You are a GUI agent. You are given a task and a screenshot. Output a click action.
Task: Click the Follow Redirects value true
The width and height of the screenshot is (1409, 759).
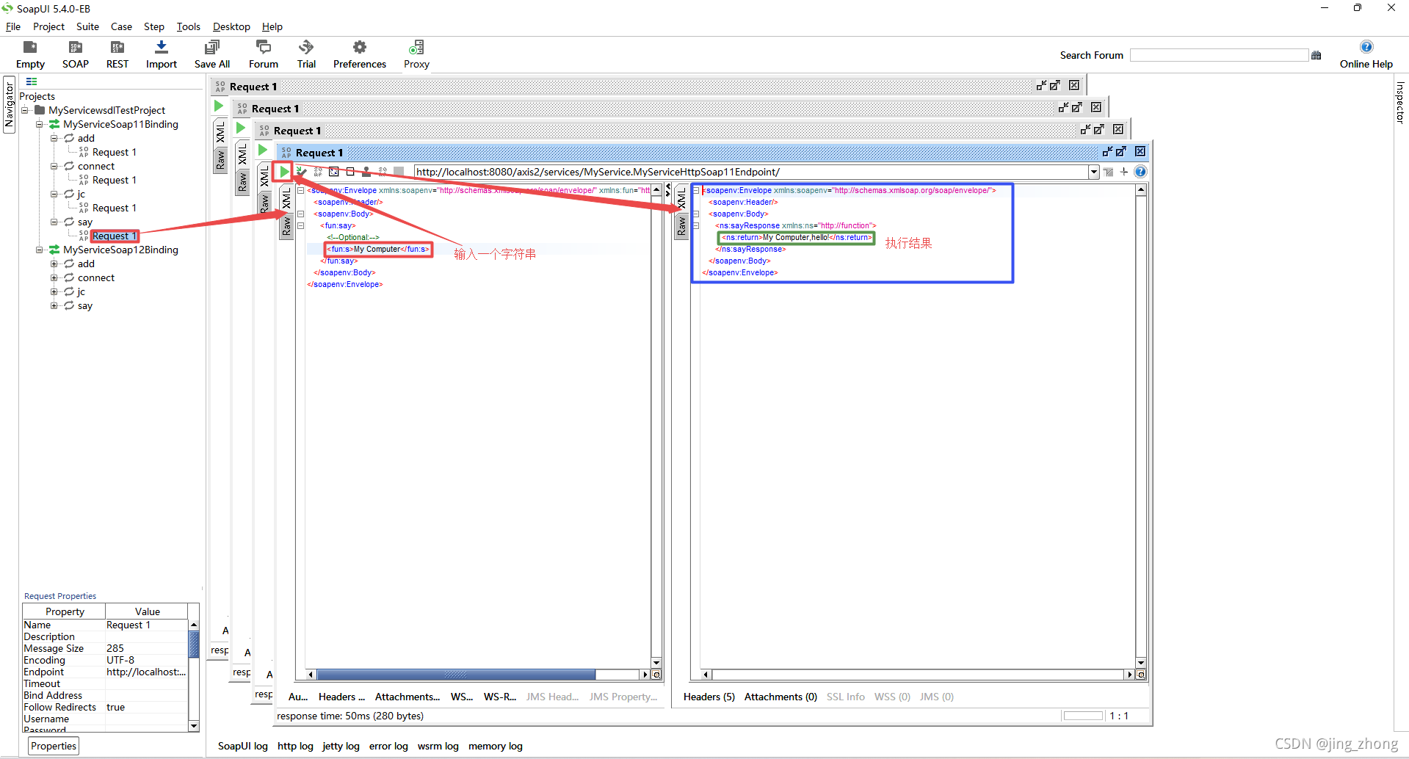pos(116,707)
